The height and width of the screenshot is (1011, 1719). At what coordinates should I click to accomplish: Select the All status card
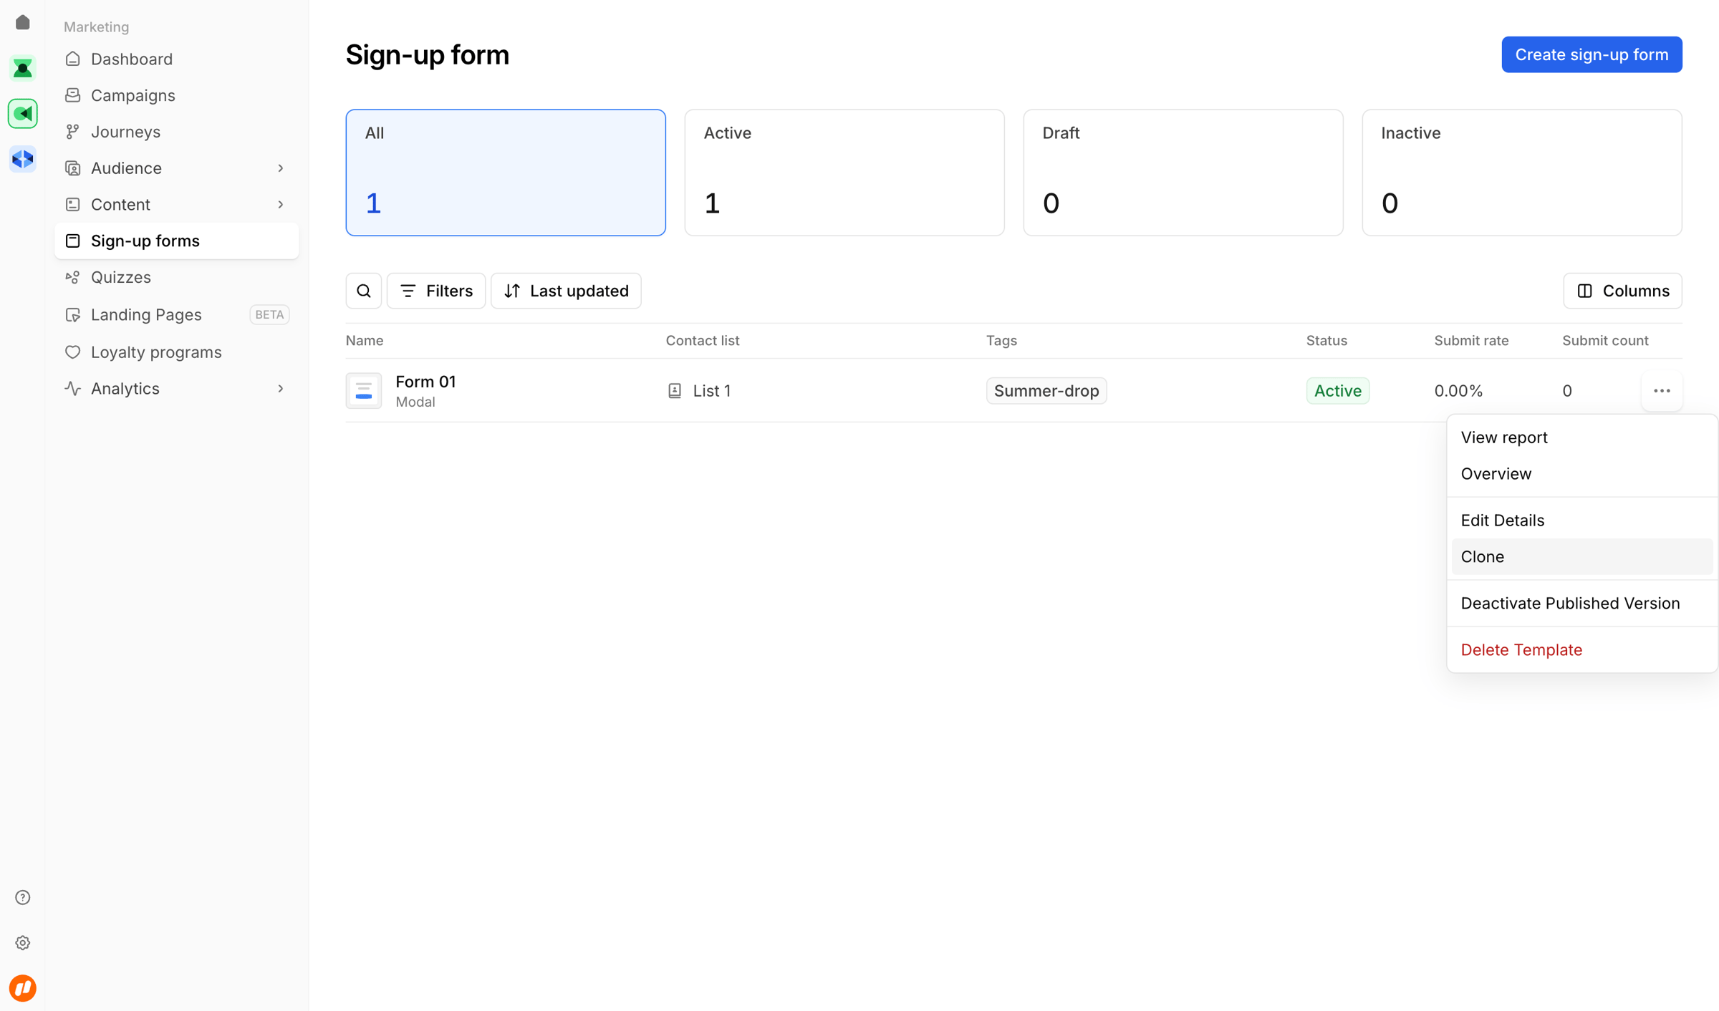(x=506, y=173)
